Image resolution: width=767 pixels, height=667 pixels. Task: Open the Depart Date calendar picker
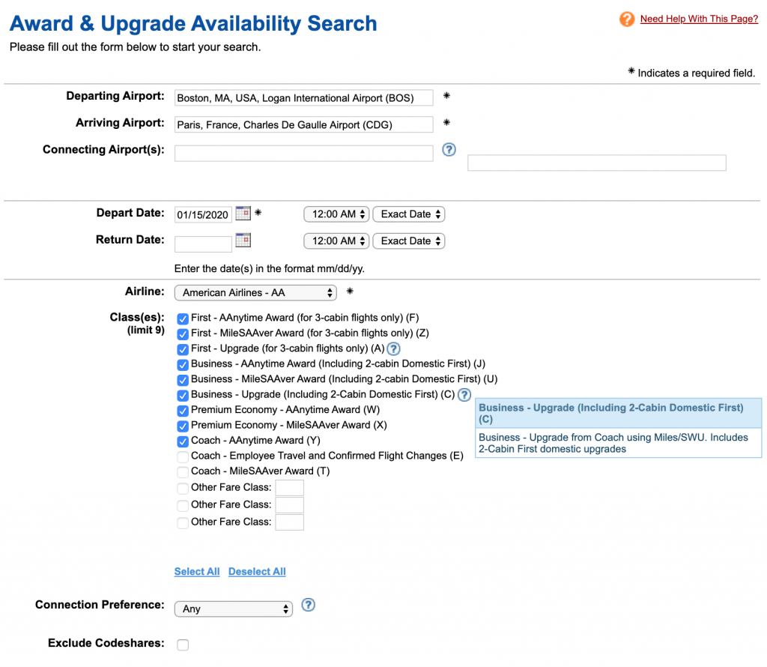241,213
